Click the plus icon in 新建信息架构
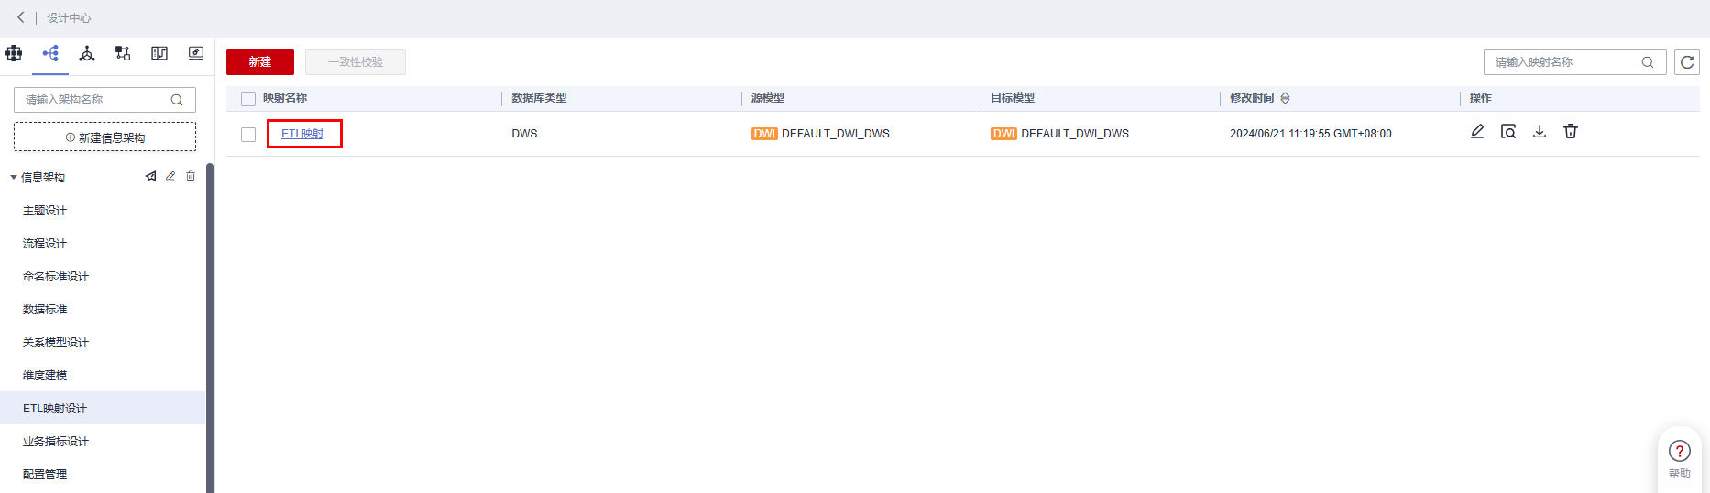1710x493 pixels. 71,137
